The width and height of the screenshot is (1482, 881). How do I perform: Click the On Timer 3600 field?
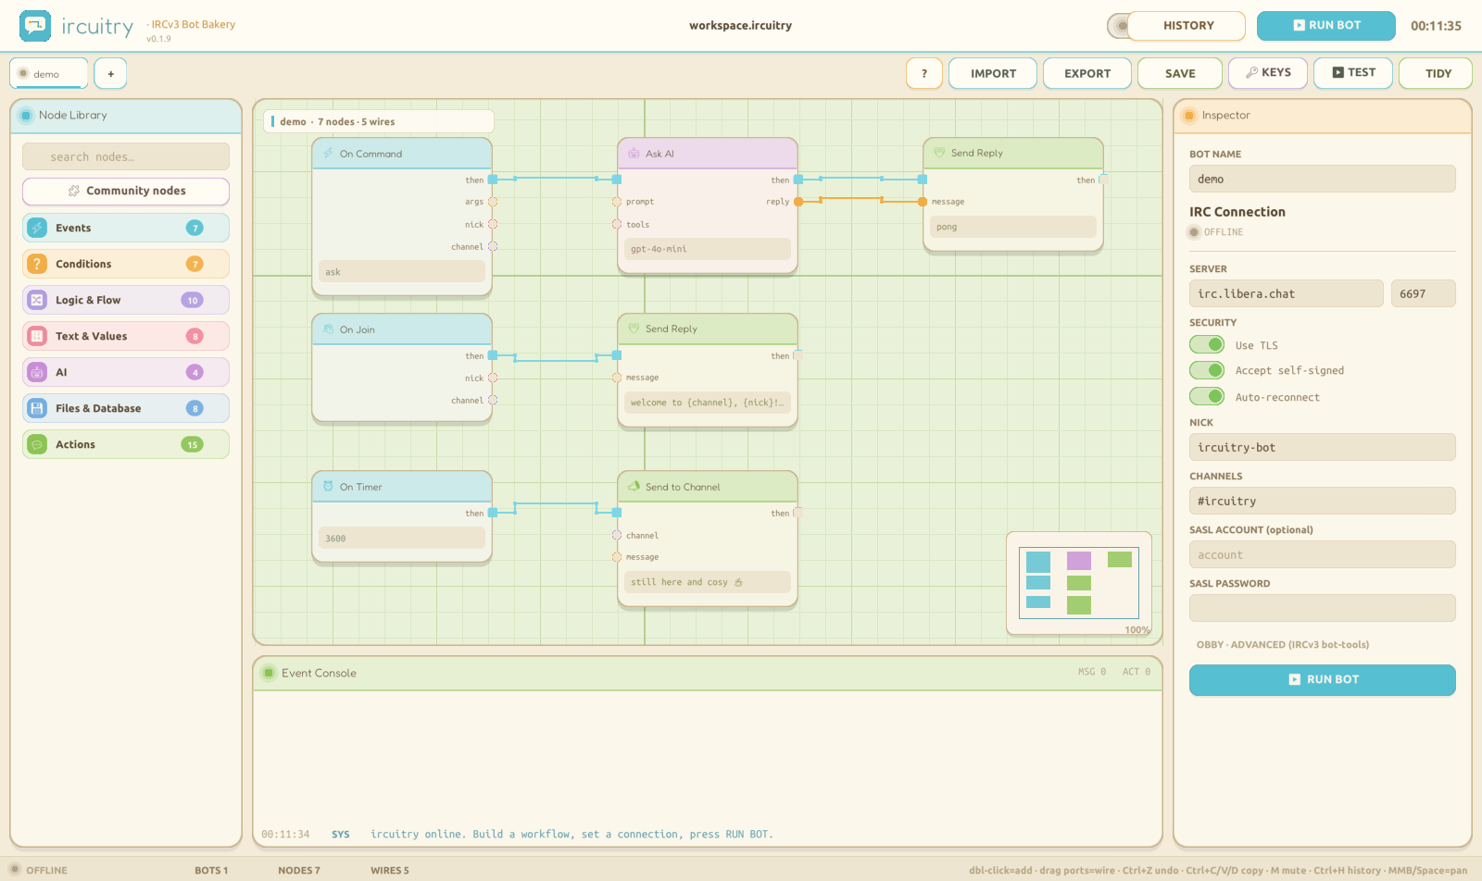point(402,538)
